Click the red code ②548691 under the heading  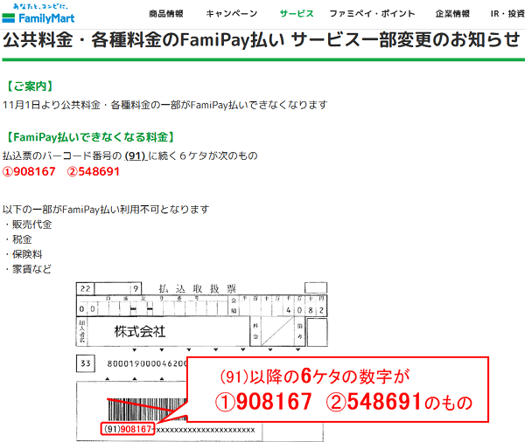tap(94, 171)
